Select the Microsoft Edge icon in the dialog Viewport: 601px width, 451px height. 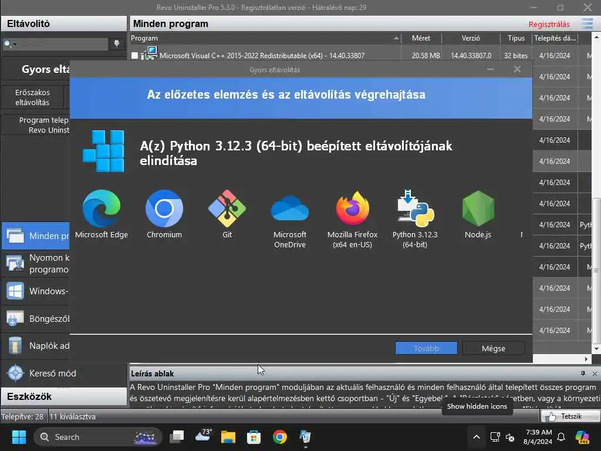click(102, 208)
